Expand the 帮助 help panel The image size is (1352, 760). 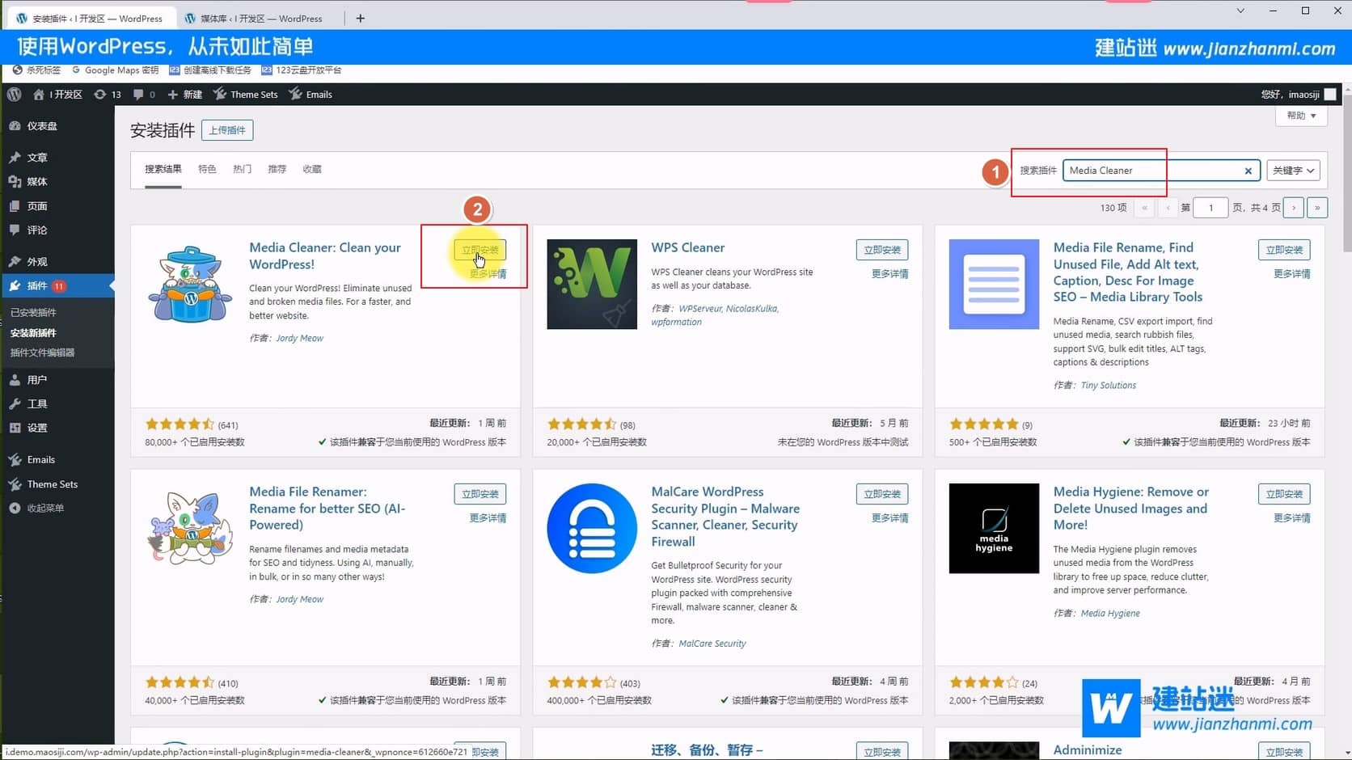(1301, 116)
